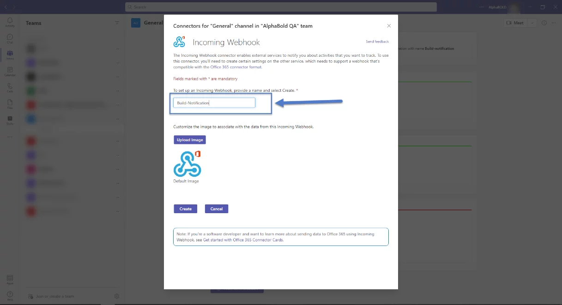The image size is (562, 305).
Task: Click the Incoming Webhook heading text
Action: (226, 42)
